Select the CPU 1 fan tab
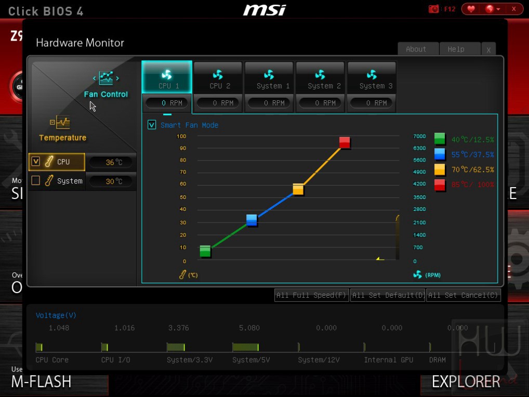 (x=167, y=77)
